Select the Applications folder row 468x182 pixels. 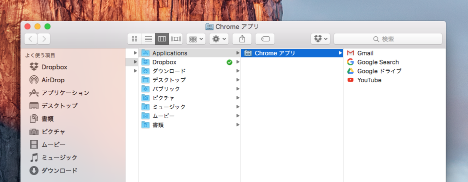(x=189, y=53)
